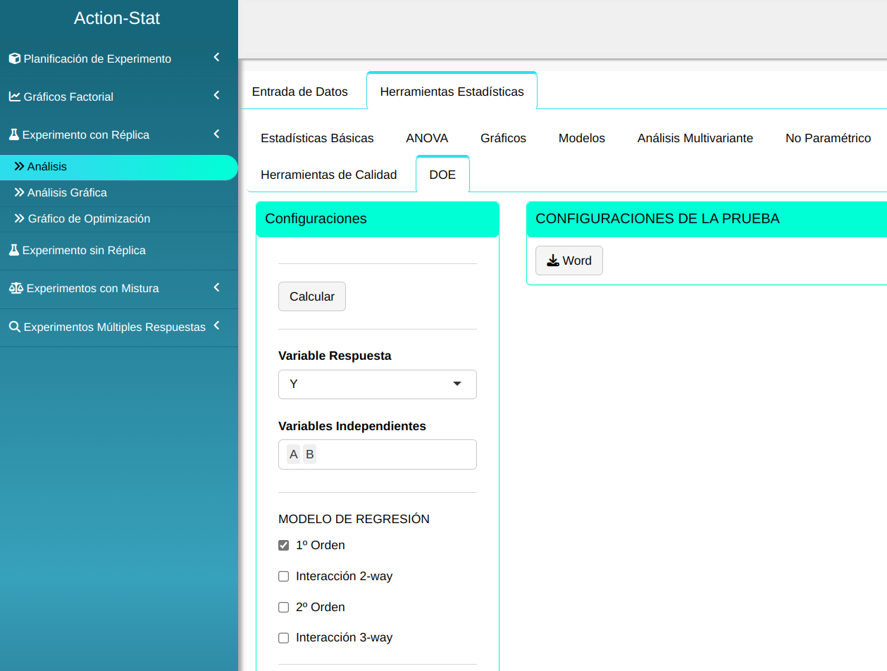The height and width of the screenshot is (671, 887).
Task: Open the ANOVA tab
Action: click(x=427, y=138)
